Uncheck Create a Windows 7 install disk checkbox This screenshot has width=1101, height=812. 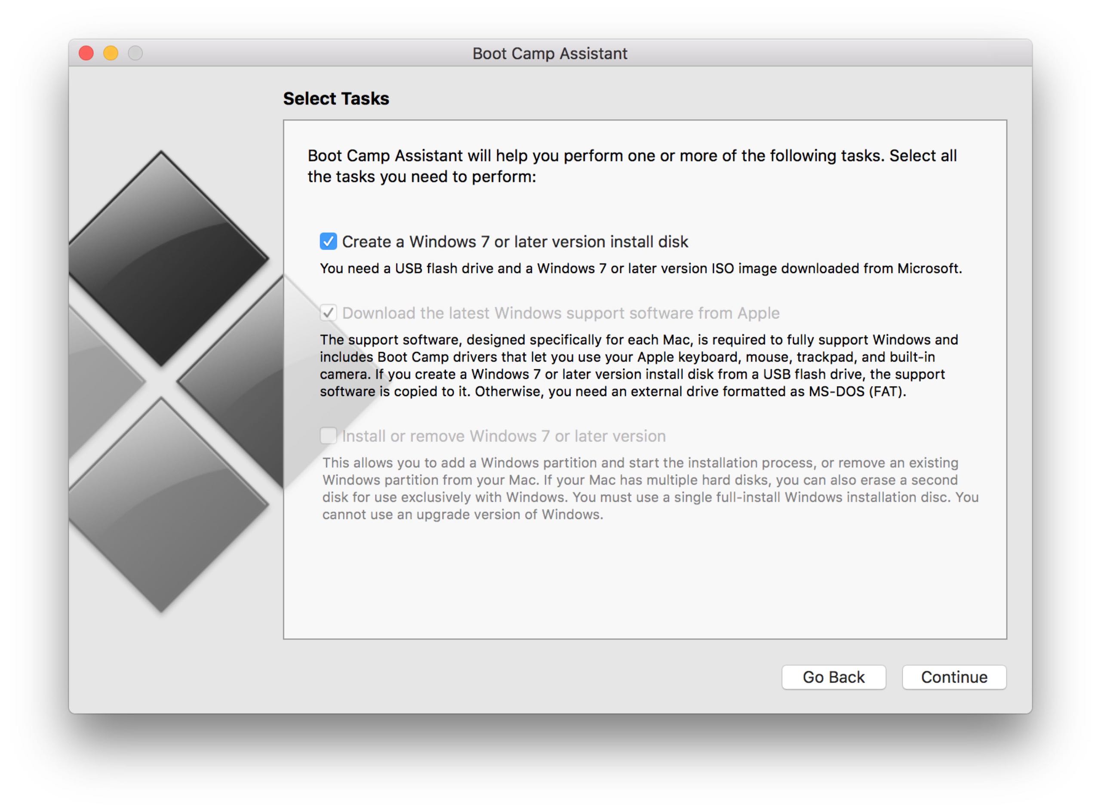(328, 241)
